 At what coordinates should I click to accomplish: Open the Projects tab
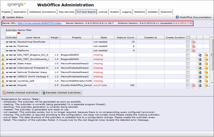point(6,12)
